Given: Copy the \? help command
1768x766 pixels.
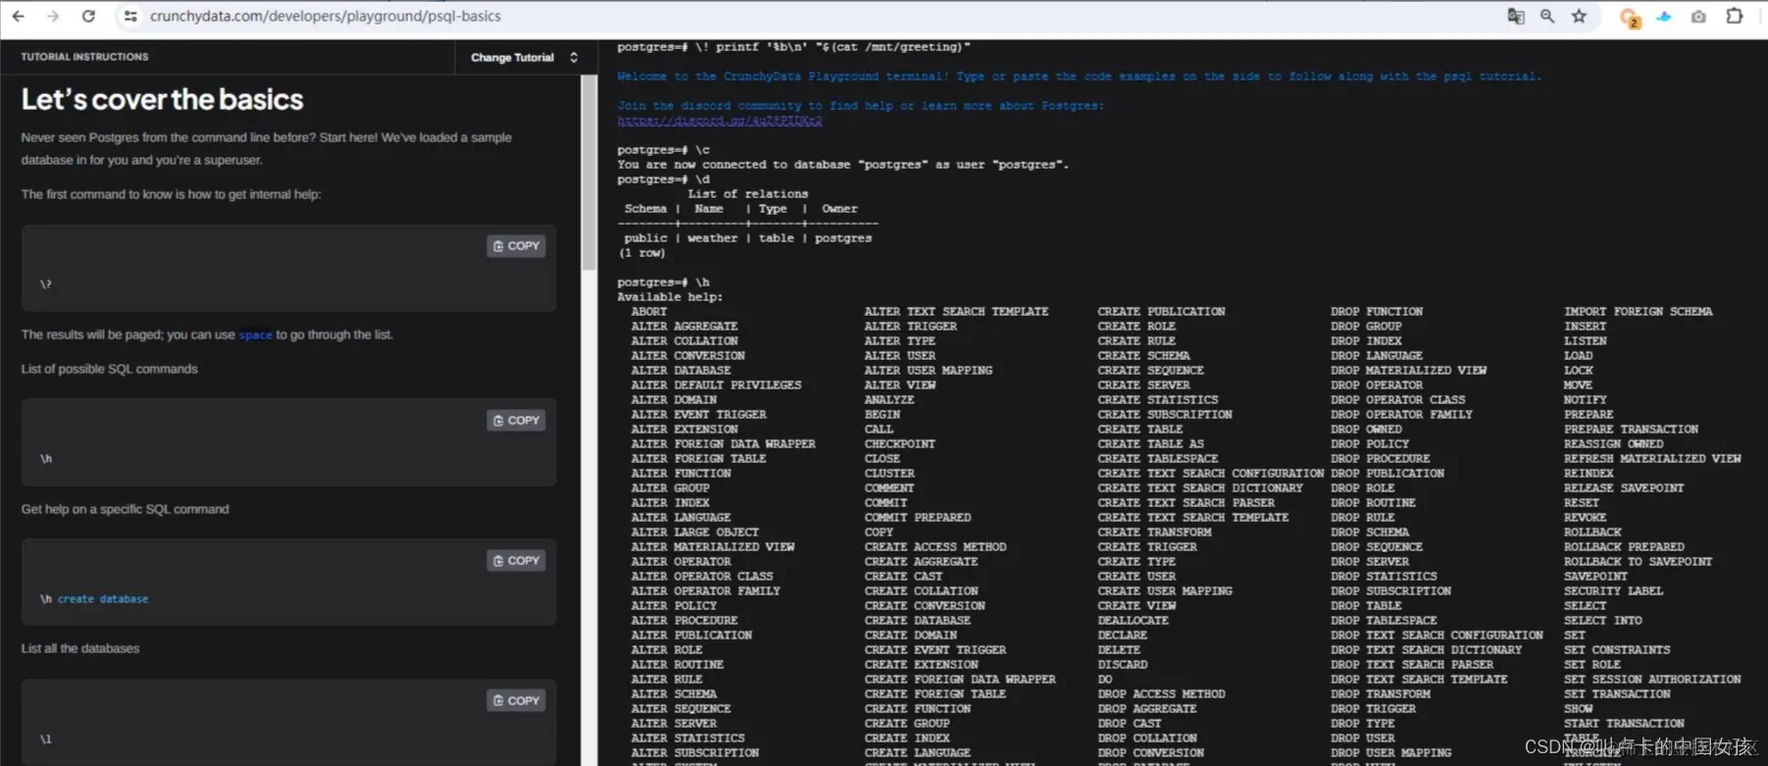Looking at the screenshot, I should (516, 245).
